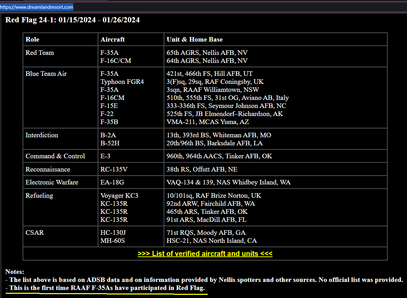The height and width of the screenshot is (298, 407).
Task: Click 421st, 466th FS, Hill AFB text
Action: click(210, 74)
